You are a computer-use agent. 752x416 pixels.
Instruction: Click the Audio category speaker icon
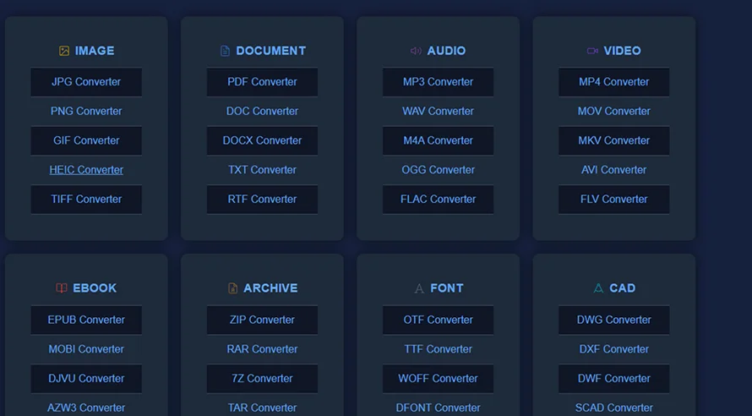(x=416, y=51)
